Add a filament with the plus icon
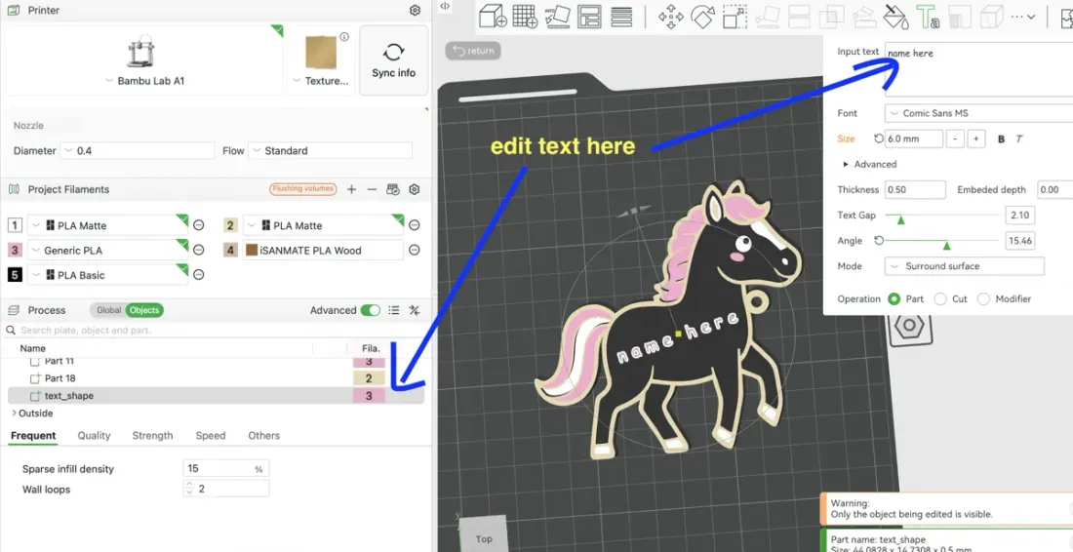The width and height of the screenshot is (1073, 552). [x=352, y=189]
